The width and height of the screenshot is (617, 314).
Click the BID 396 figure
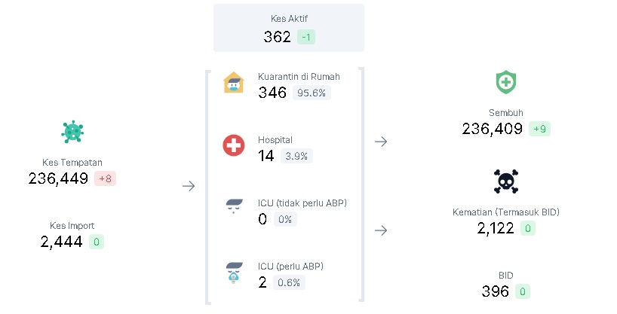pos(495,291)
